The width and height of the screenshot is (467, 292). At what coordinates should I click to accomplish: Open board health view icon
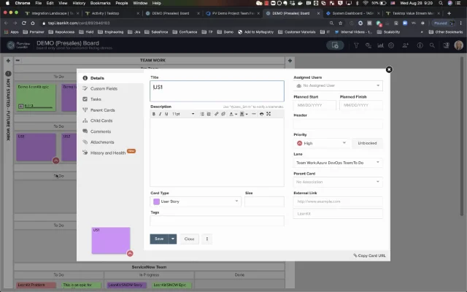pos(368,45)
